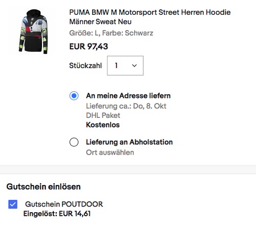Click the 'Lieferung ca.: Do, 8. Okt' text
This screenshot has width=256, height=225.
point(126,106)
